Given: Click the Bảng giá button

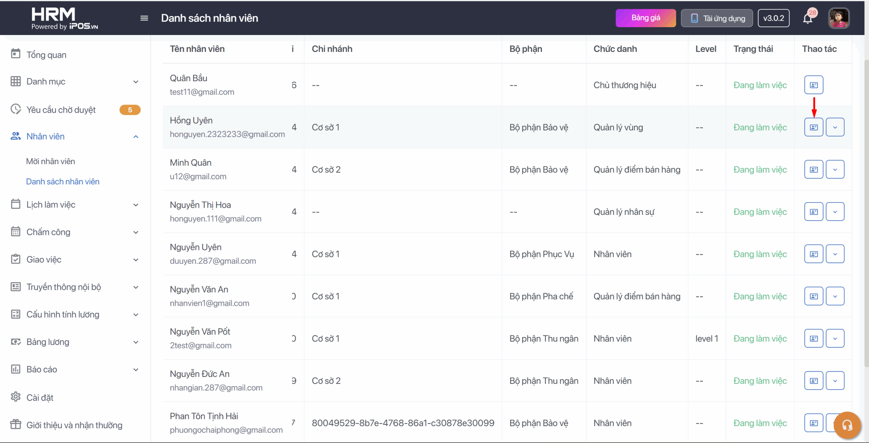Looking at the screenshot, I should [645, 18].
